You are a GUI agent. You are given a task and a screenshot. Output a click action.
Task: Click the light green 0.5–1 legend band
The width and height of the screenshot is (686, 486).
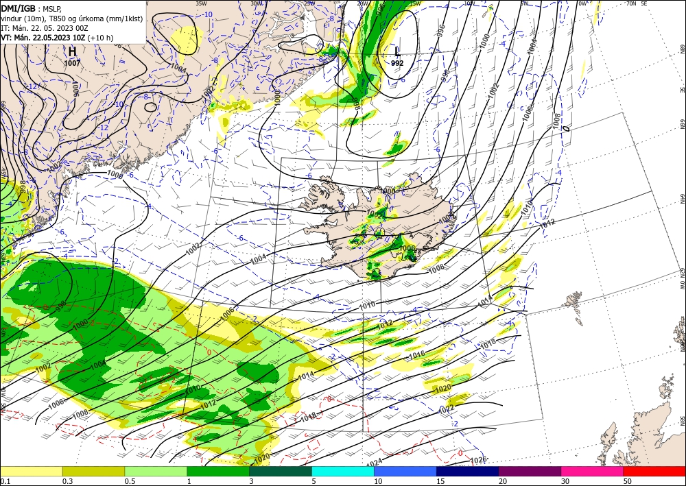click(x=156, y=471)
